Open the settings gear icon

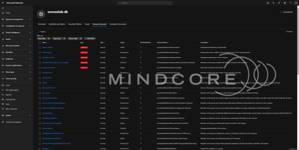tap(285, 3)
